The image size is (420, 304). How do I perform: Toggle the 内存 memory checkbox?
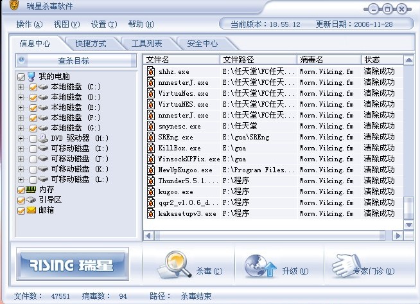pos(21,190)
